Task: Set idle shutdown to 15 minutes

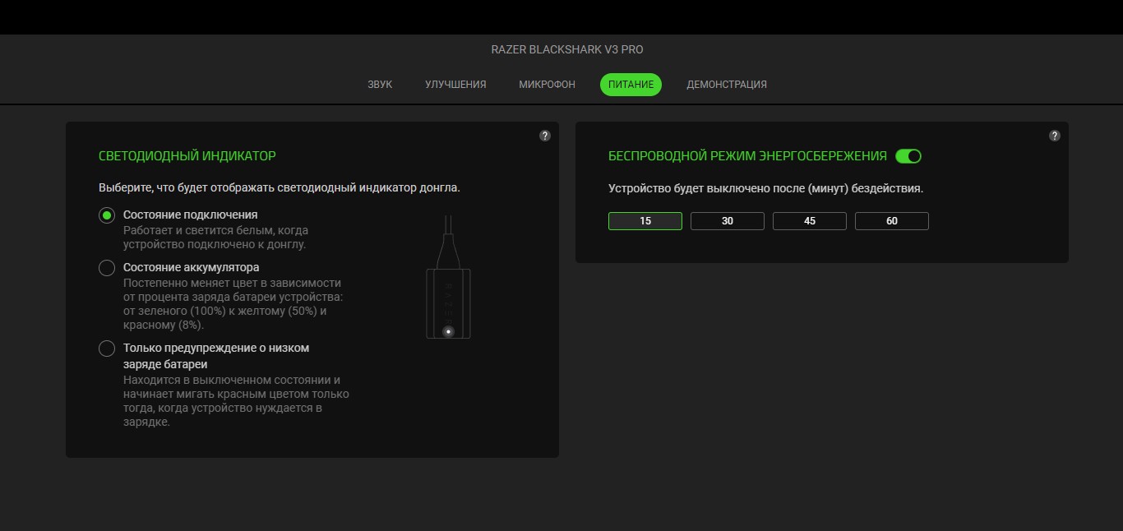Action: pyautogui.click(x=645, y=221)
